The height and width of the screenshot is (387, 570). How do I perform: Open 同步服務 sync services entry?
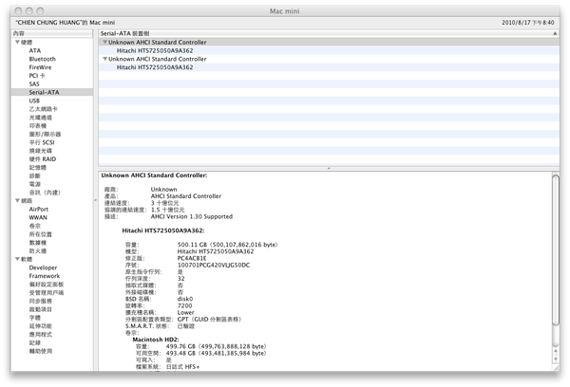[40, 301]
